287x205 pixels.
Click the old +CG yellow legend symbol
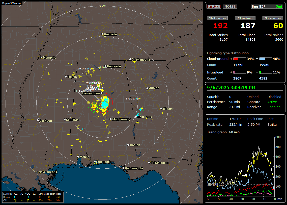click(x=28, y=200)
